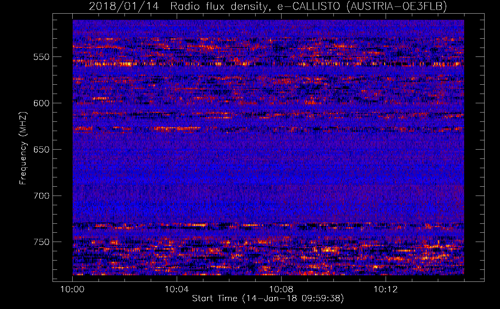
Task: Click the 650 frequency tick label
Action: click(x=41, y=150)
